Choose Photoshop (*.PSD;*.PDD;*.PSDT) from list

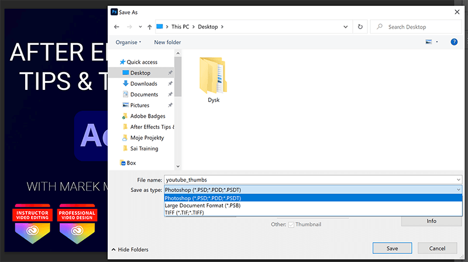tap(313, 198)
